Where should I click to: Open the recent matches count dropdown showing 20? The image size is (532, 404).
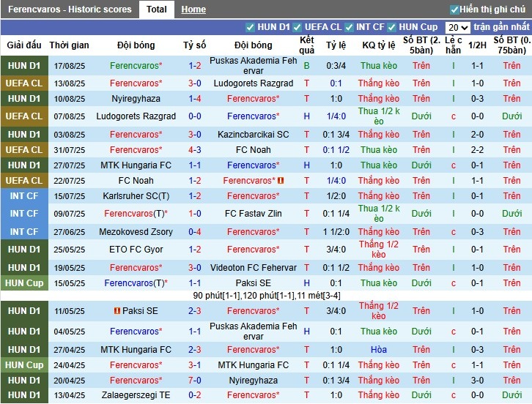pyautogui.click(x=457, y=27)
